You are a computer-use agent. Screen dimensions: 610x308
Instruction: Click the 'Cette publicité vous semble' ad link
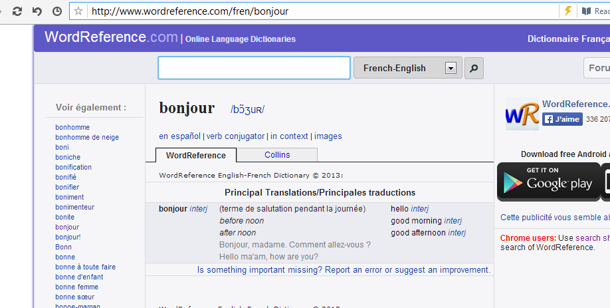click(x=555, y=218)
